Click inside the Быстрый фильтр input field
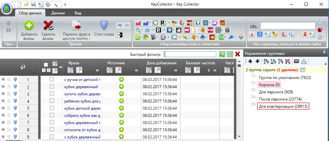The width and height of the screenshot is (329, 141). coord(190,54)
